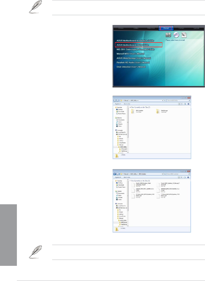
Task: Open French BIOS Updater PDF file
Action: point(168,185)
